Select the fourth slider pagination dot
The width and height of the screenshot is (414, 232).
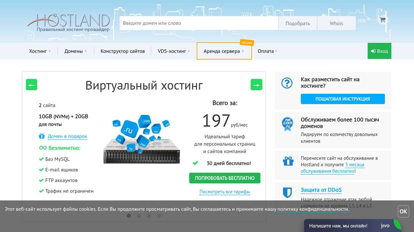pos(159,216)
